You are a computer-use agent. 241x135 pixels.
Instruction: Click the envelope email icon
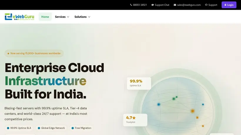(x=175, y=5)
